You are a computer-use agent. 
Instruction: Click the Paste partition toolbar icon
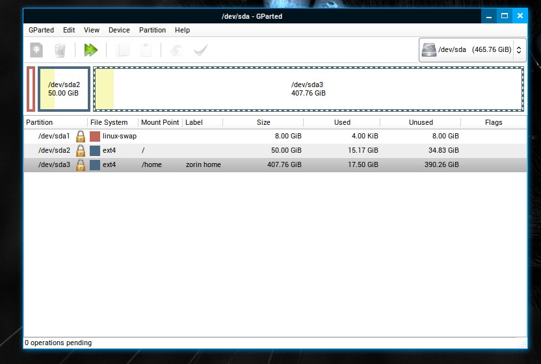coord(146,50)
